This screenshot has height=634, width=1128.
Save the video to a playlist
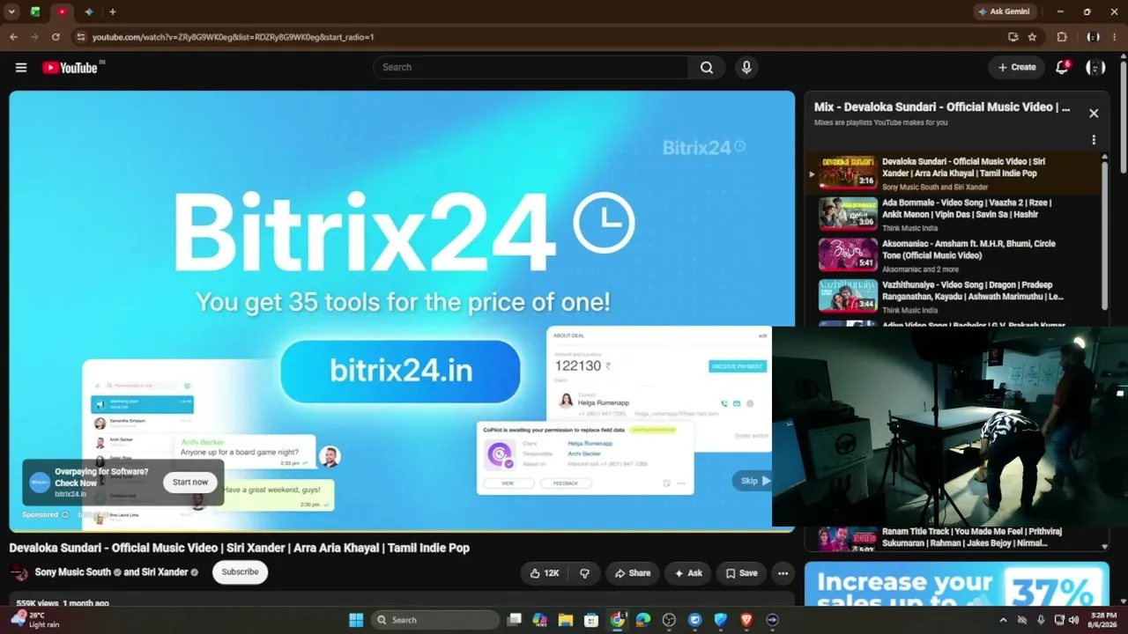pos(741,573)
